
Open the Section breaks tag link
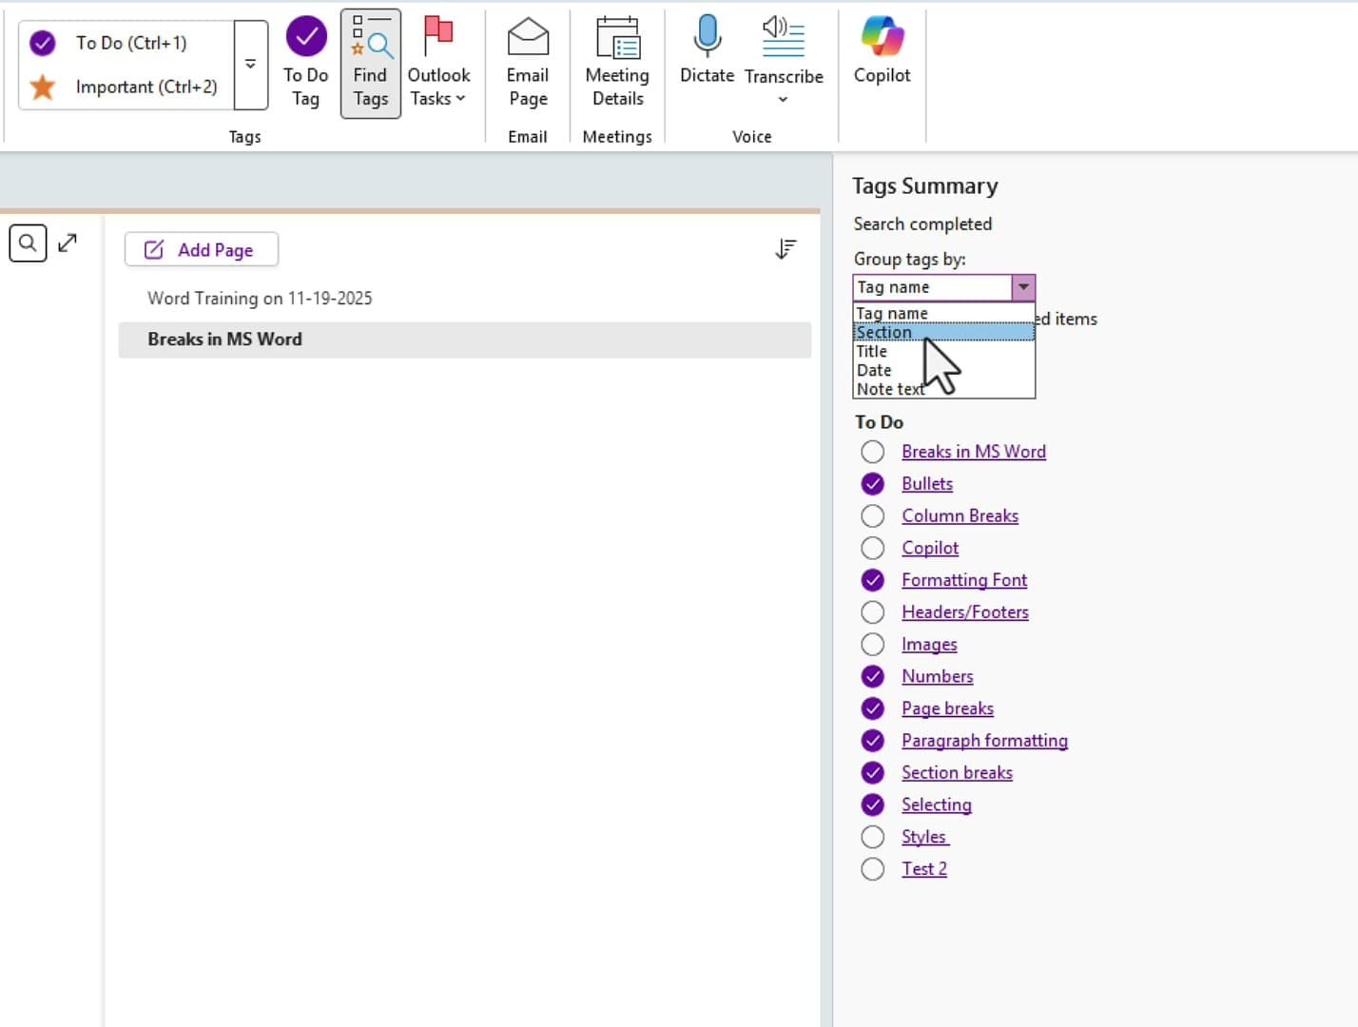click(x=957, y=772)
